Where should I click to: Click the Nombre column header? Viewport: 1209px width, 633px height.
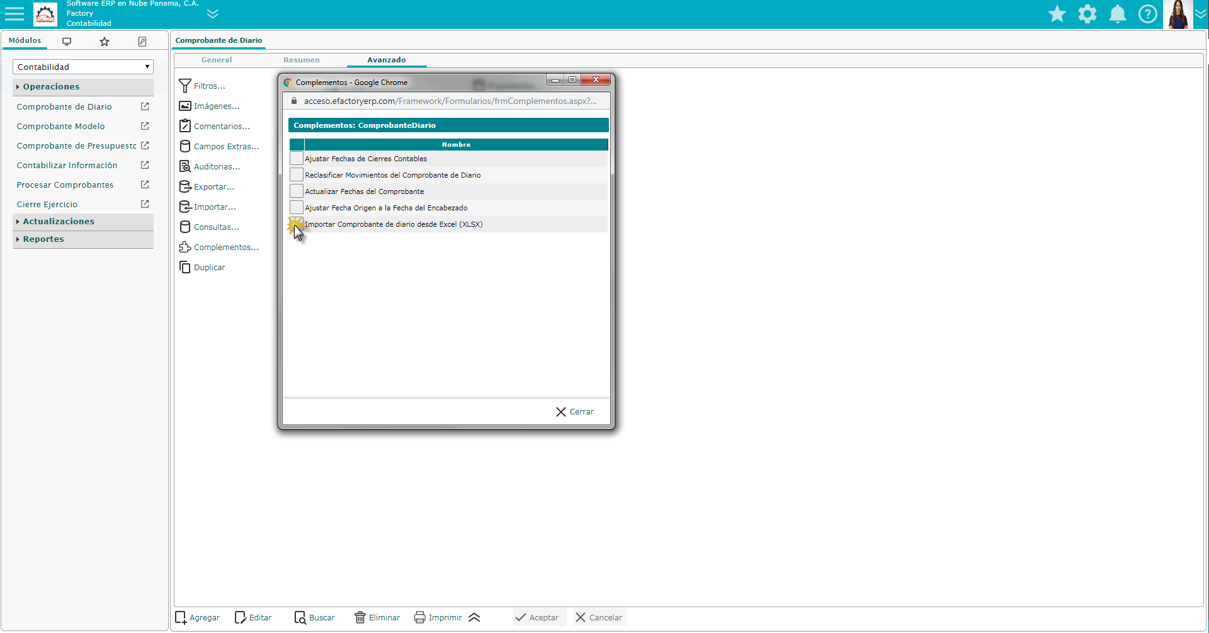tap(456, 145)
